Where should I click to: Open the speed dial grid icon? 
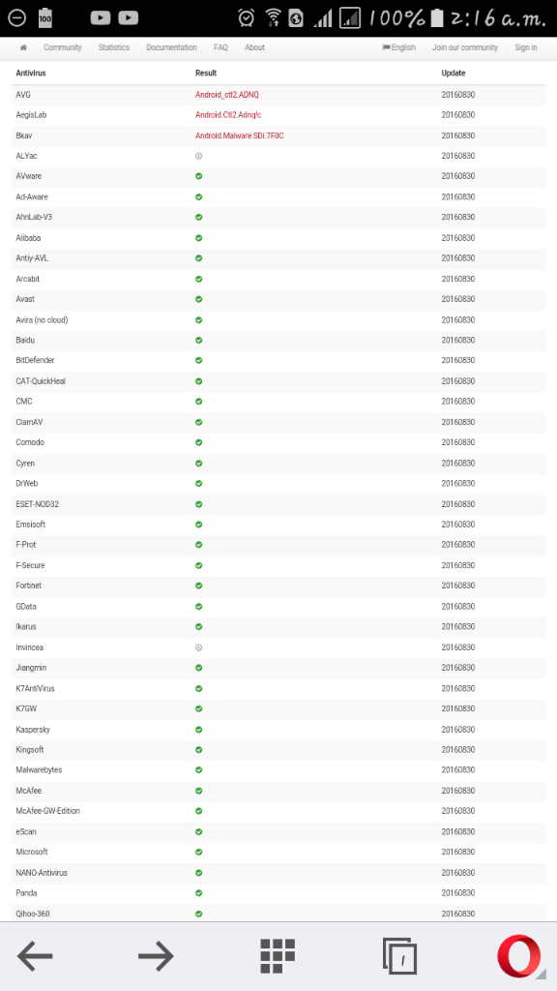coord(278,955)
